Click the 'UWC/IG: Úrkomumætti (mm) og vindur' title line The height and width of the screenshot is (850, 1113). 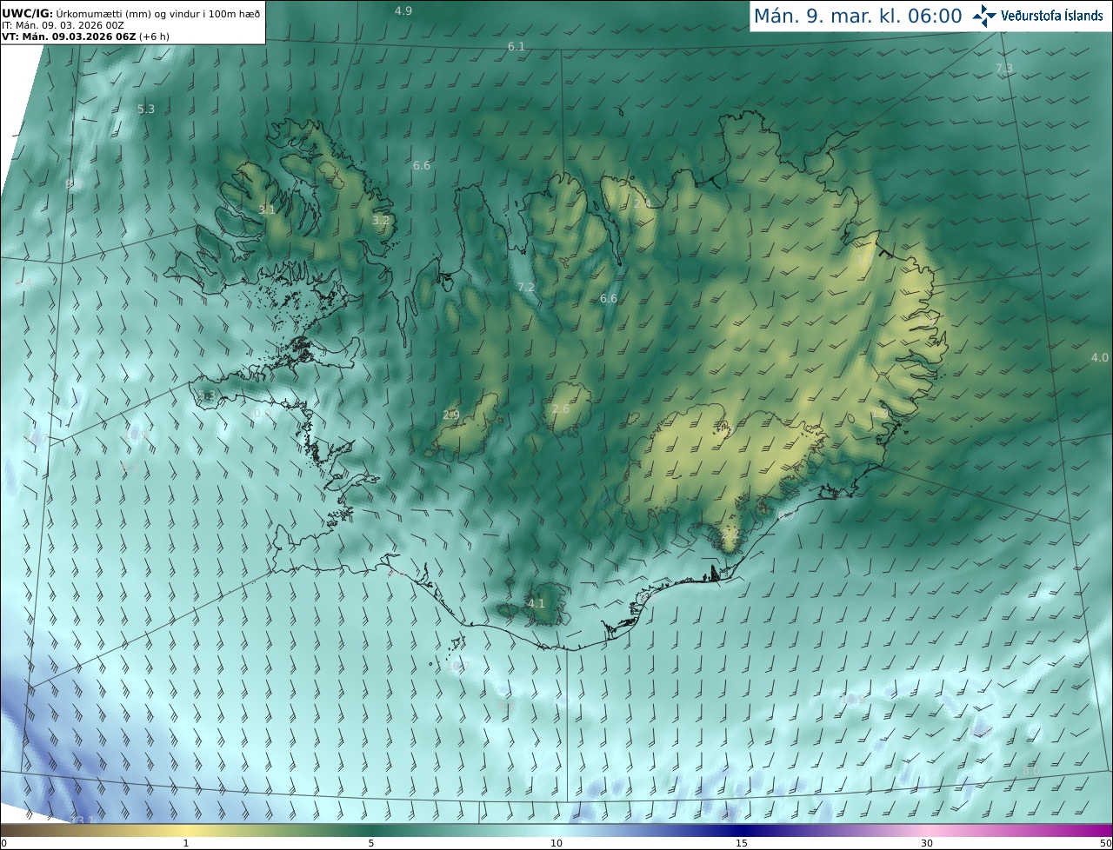click(x=131, y=12)
